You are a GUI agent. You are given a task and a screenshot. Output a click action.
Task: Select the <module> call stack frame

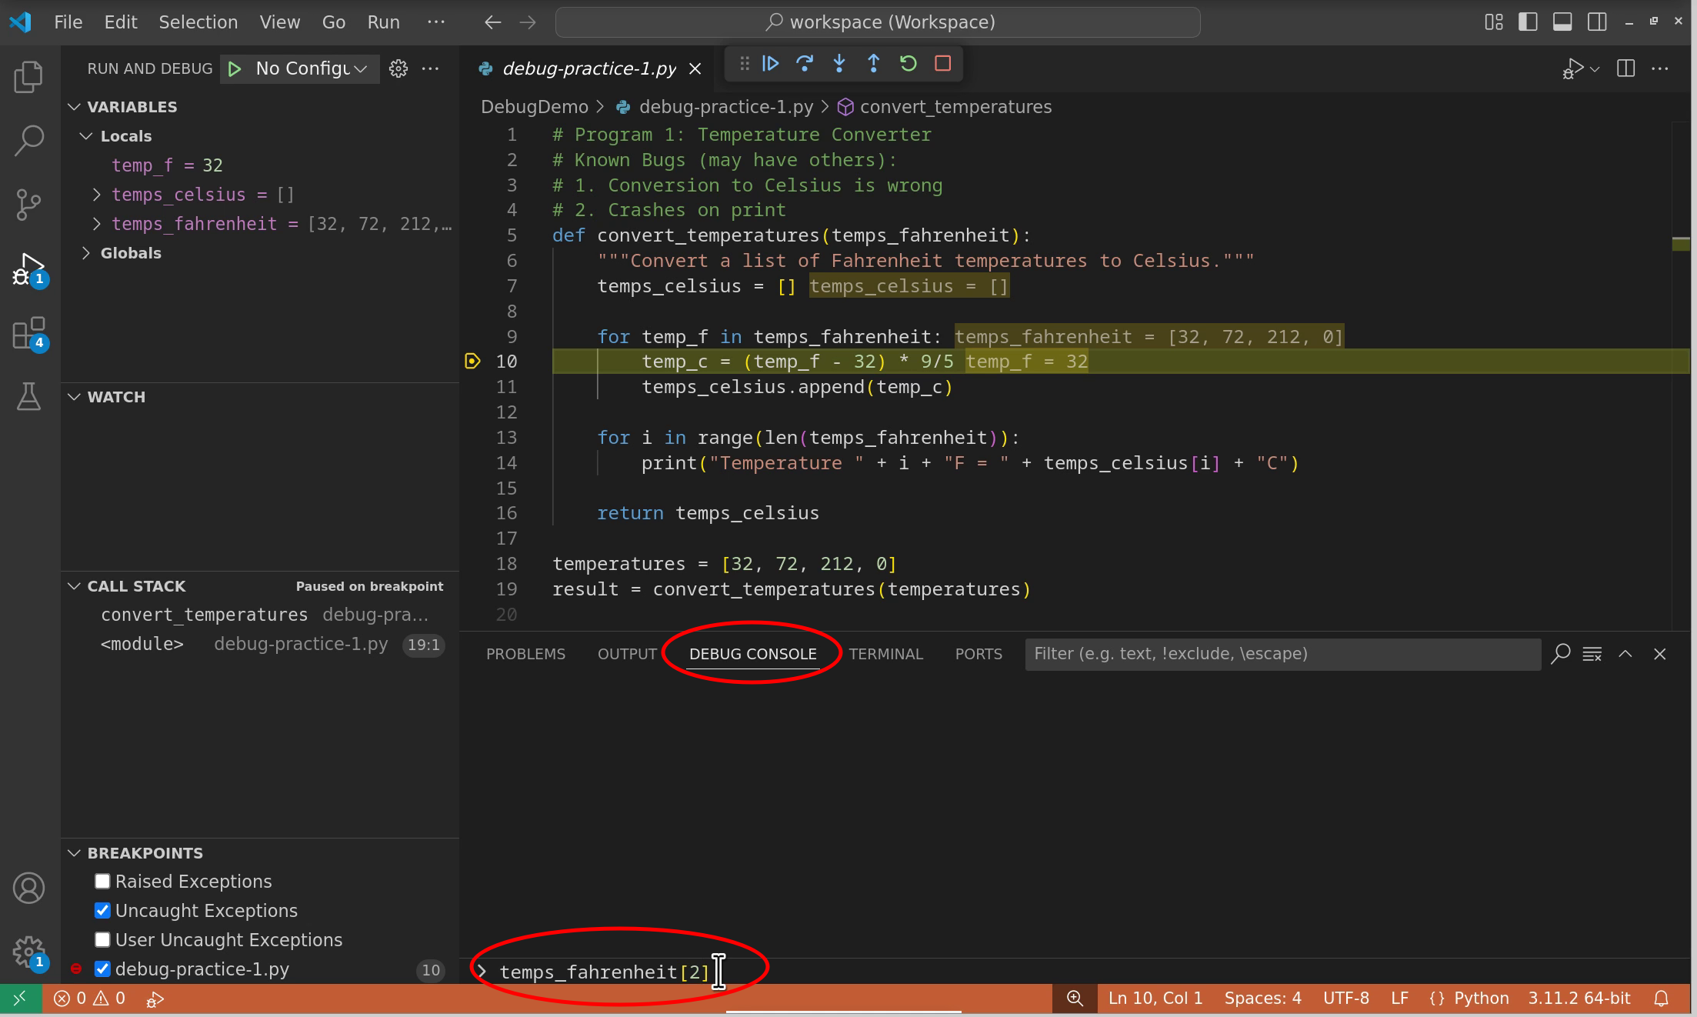click(142, 644)
